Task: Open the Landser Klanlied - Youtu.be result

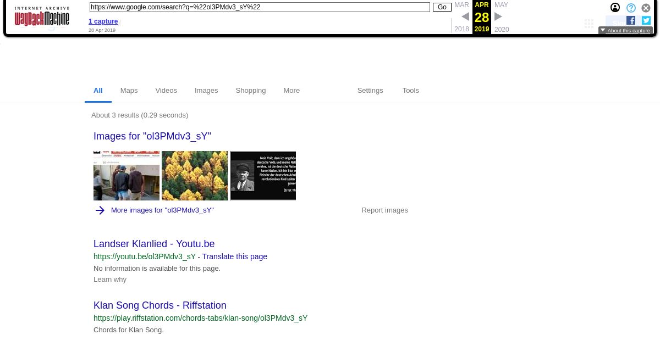Action: point(154,244)
